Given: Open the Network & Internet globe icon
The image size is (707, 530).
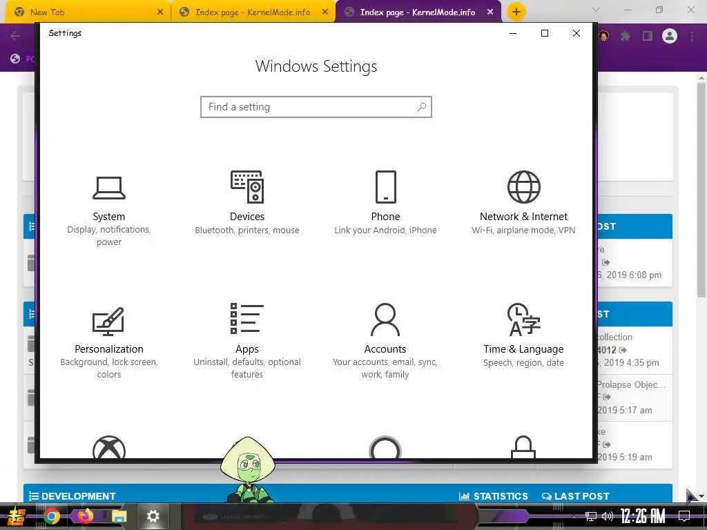Looking at the screenshot, I should 523,187.
